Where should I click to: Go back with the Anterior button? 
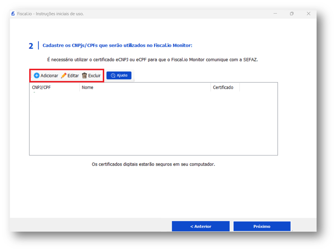(201, 226)
